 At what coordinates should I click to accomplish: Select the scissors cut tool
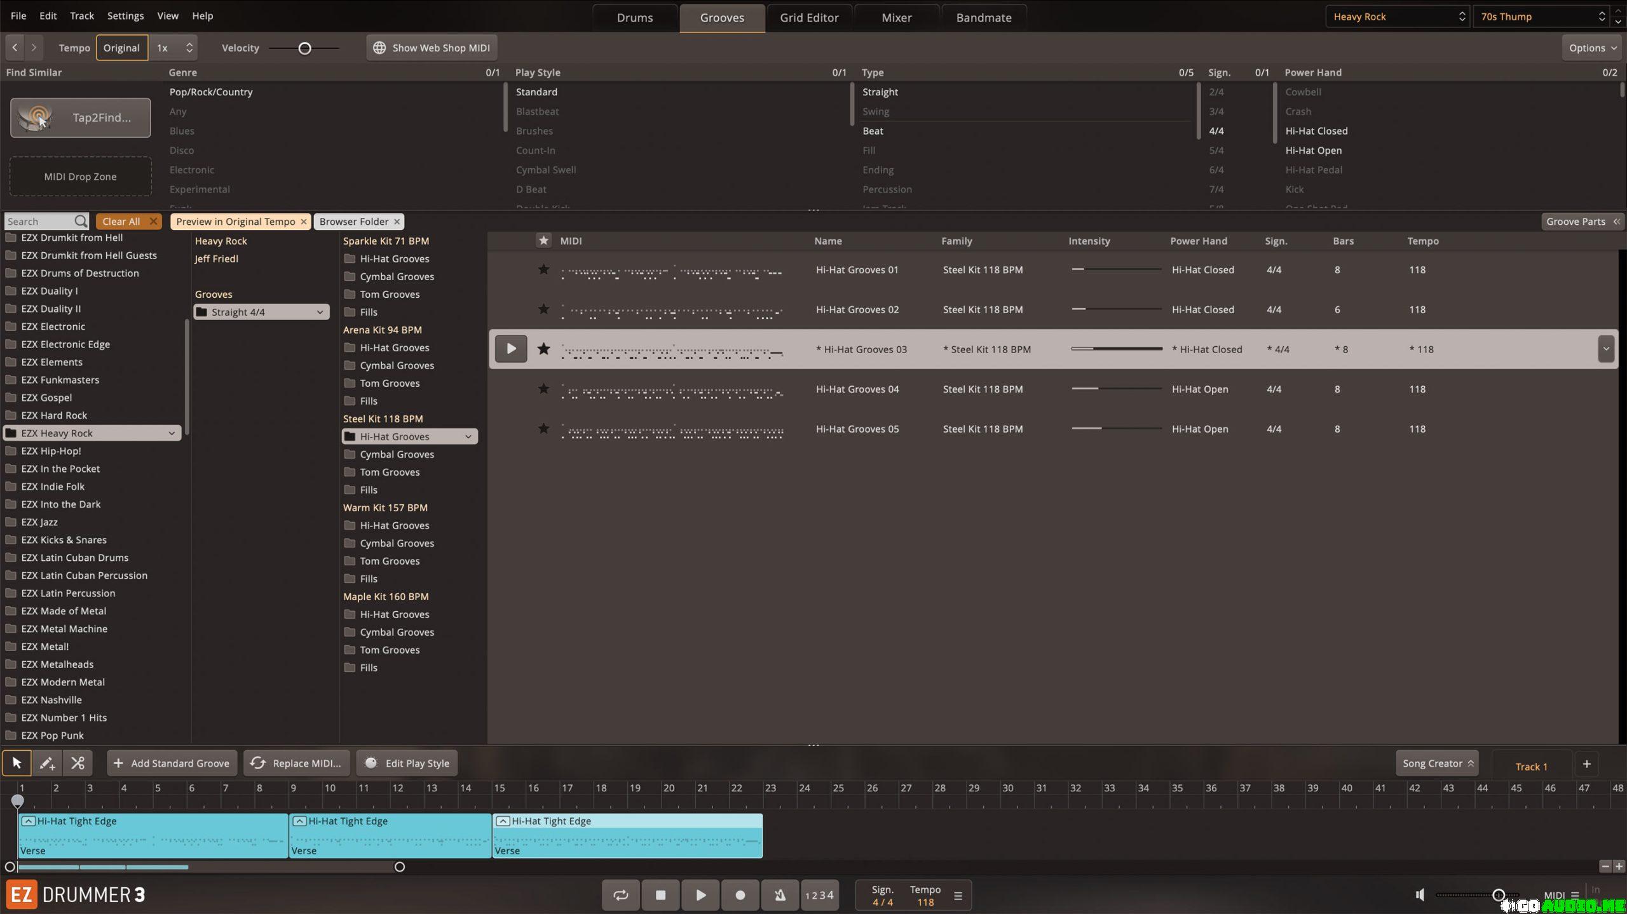tap(78, 763)
